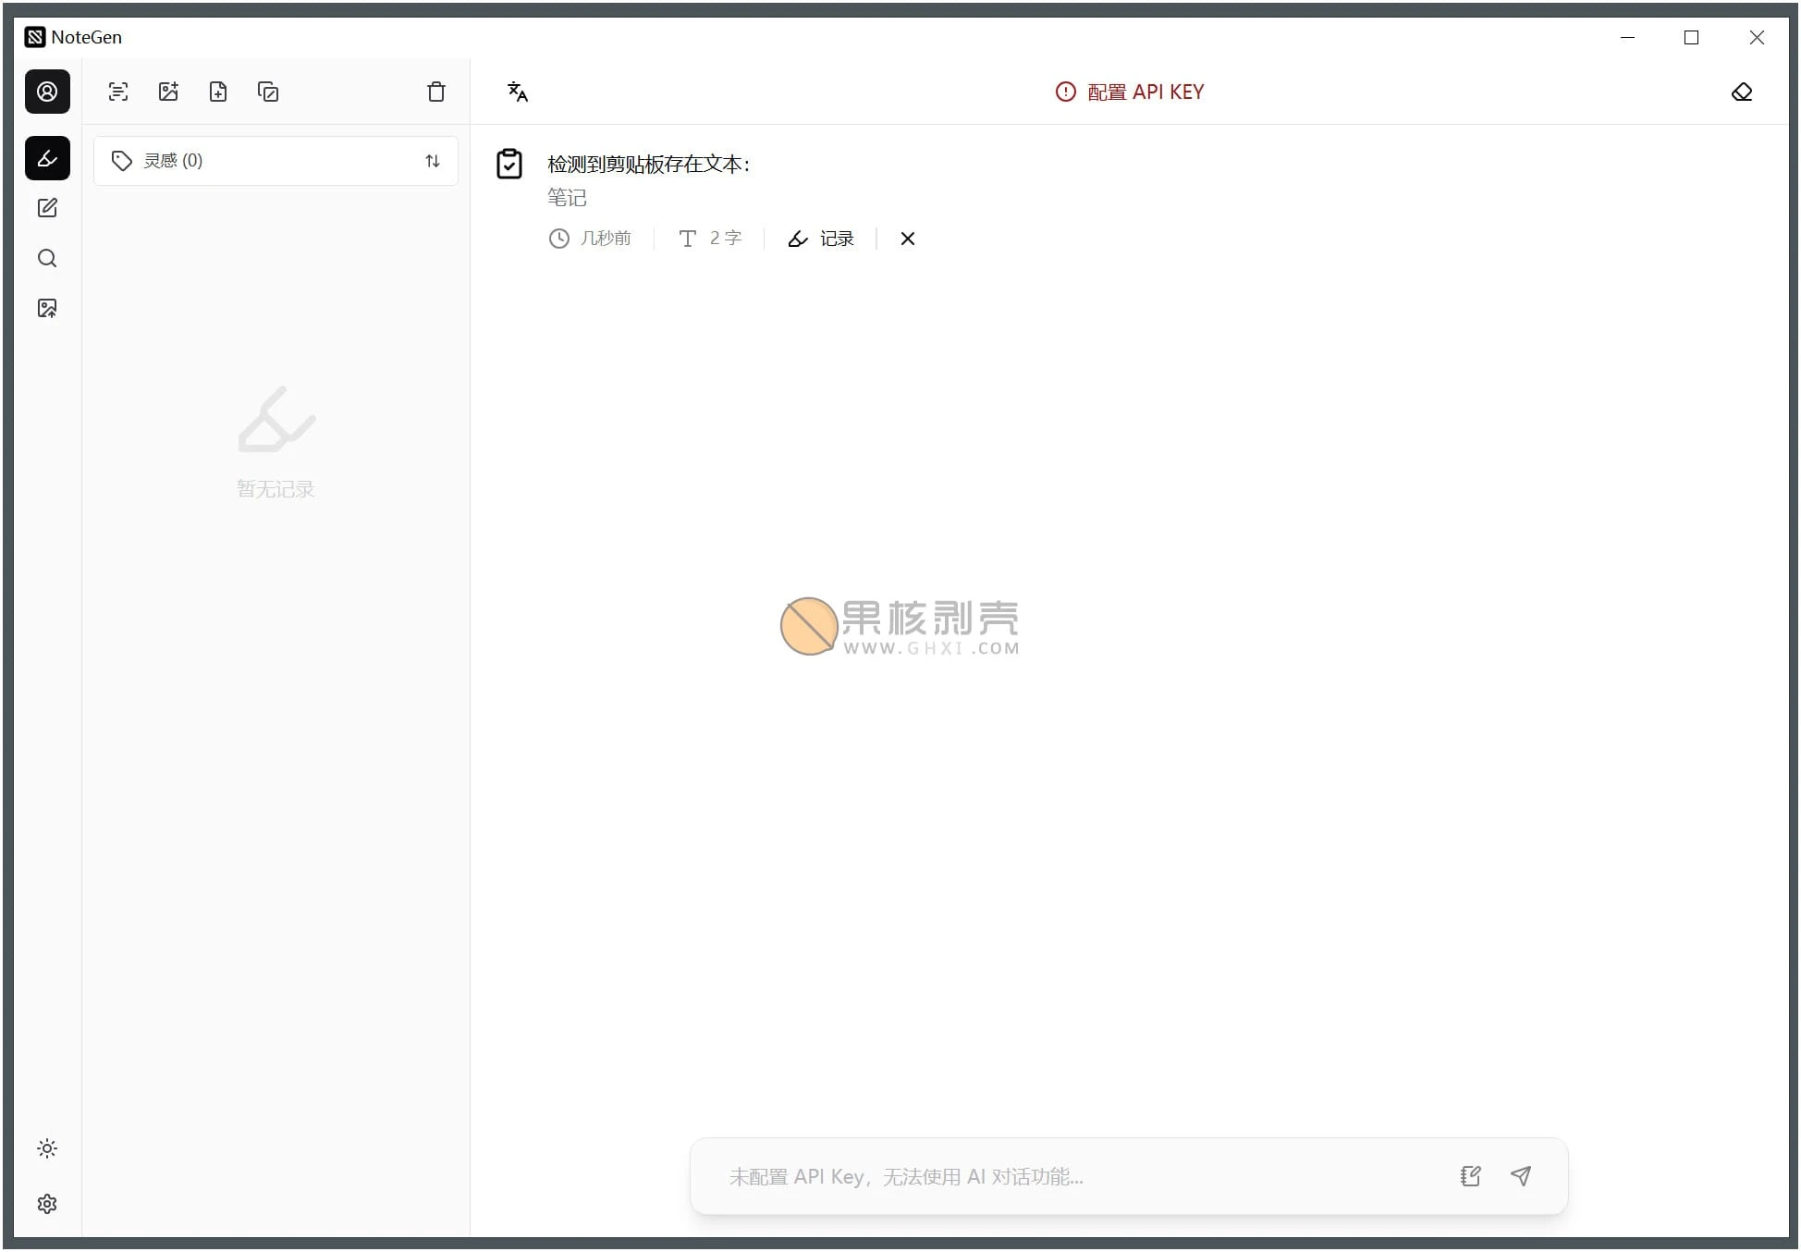
Task: Open the settings gear at bottom left
Action: tap(47, 1205)
